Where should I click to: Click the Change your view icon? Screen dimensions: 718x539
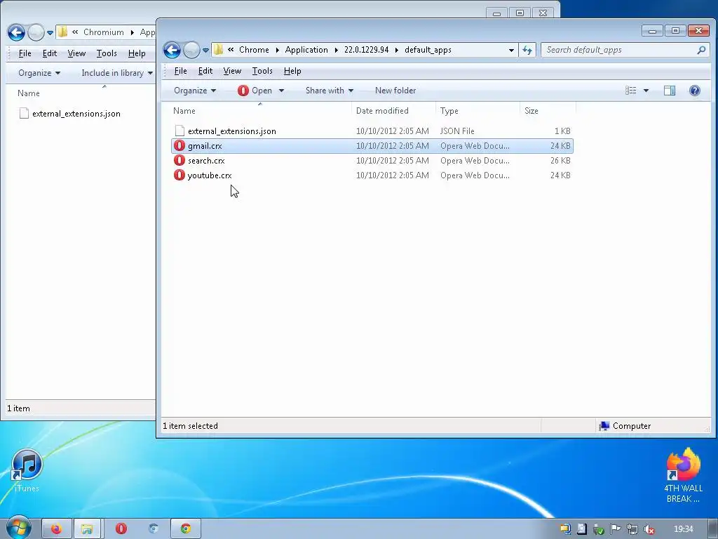coord(630,91)
